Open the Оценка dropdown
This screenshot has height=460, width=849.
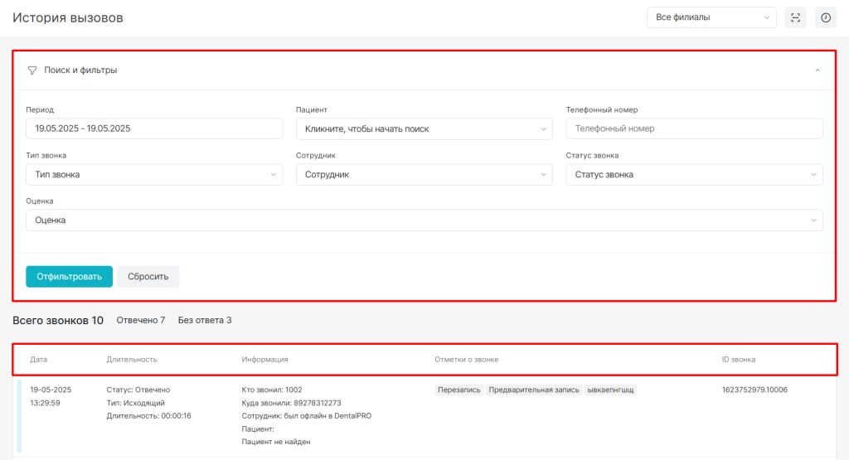[424, 220]
